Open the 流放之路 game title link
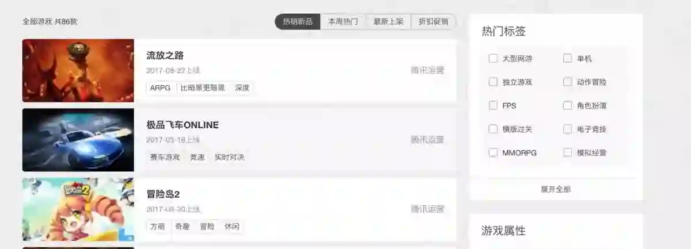 tap(165, 55)
